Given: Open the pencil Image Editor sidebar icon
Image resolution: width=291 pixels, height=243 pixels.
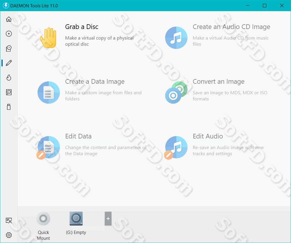Looking at the screenshot, I should (9, 63).
